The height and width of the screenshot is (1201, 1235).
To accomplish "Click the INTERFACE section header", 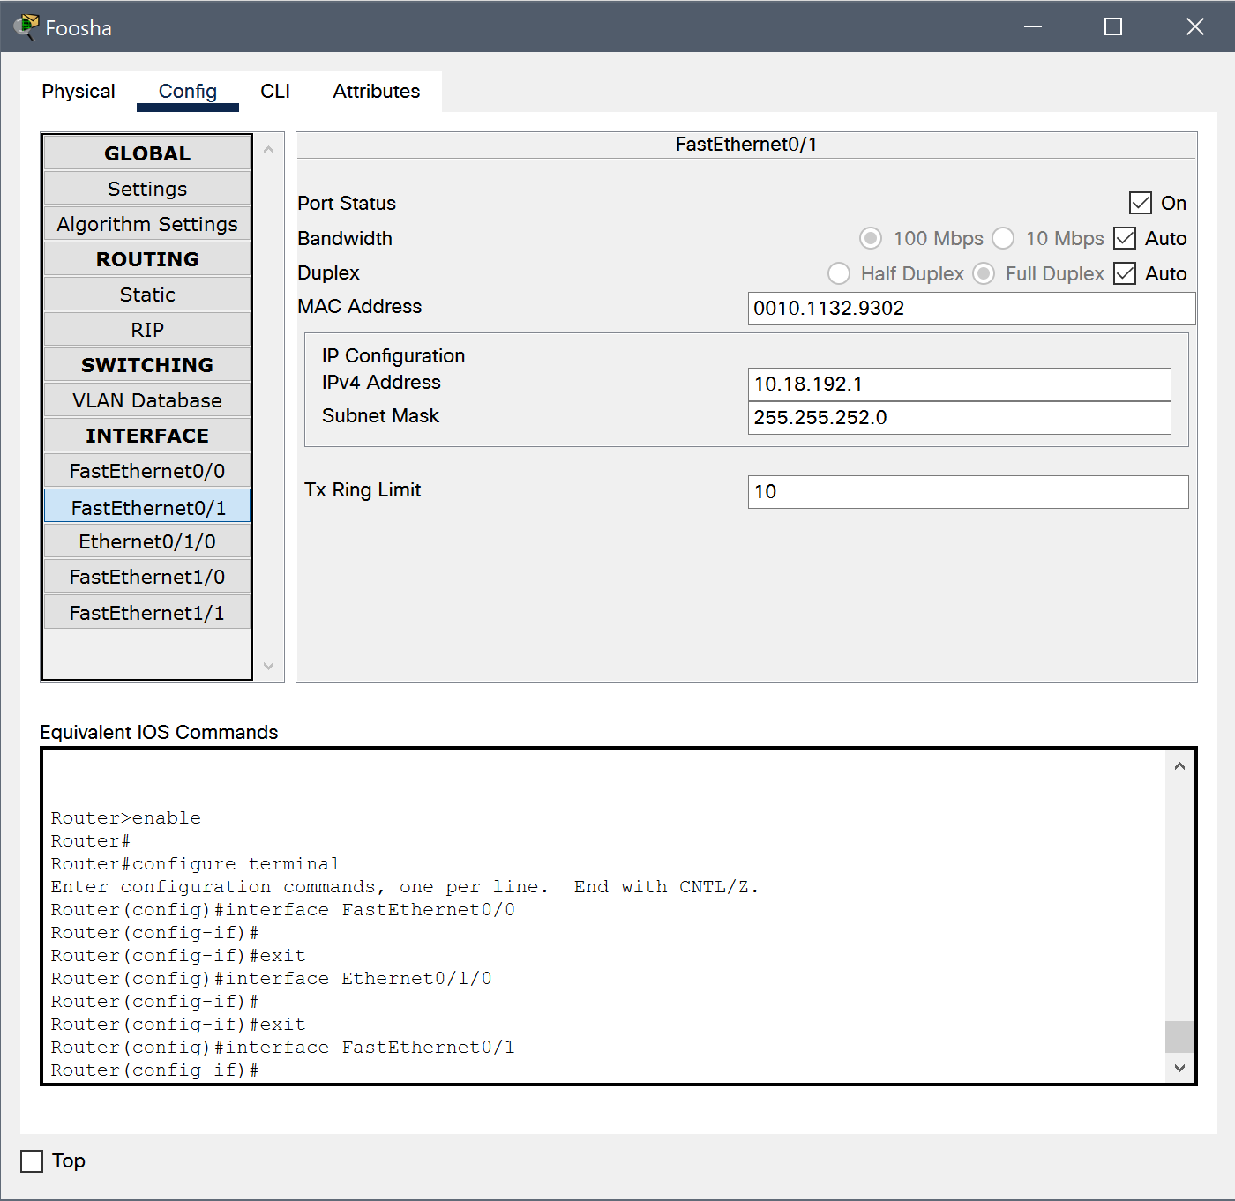I will coord(147,436).
